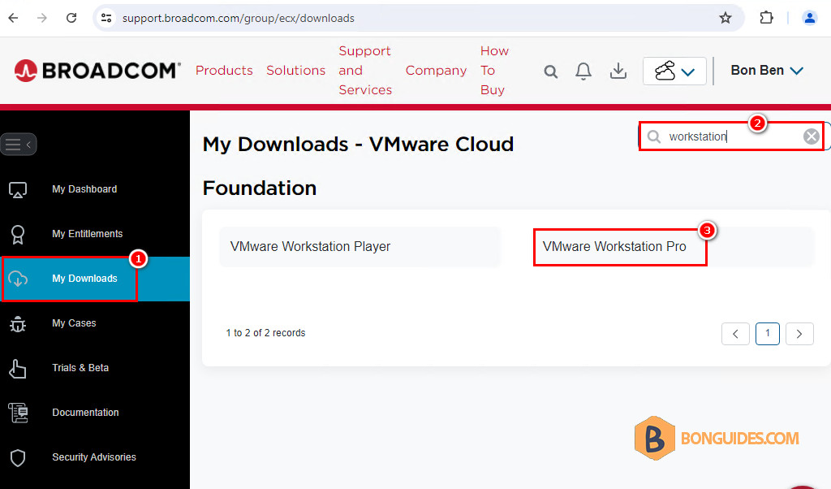Screen dimensions: 831x489
Task: Open Security Advisories in sidebar
Action: pos(94,457)
